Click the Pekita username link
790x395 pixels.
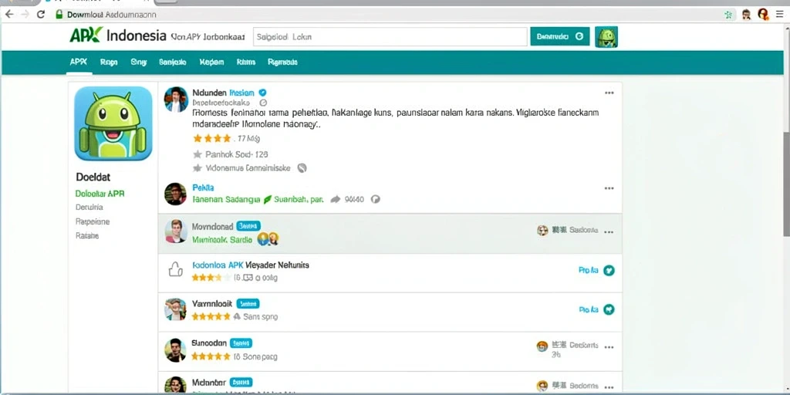[203, 187]
